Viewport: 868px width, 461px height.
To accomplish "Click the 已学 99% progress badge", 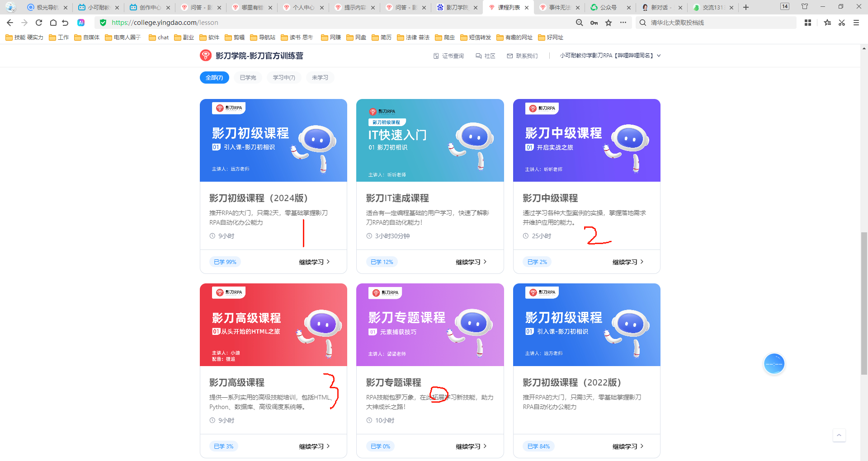I will 225,262.
